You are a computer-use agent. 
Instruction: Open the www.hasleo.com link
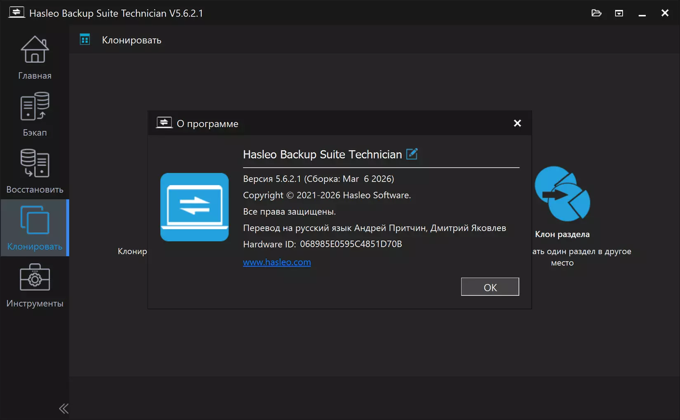(x=277, y=262)
